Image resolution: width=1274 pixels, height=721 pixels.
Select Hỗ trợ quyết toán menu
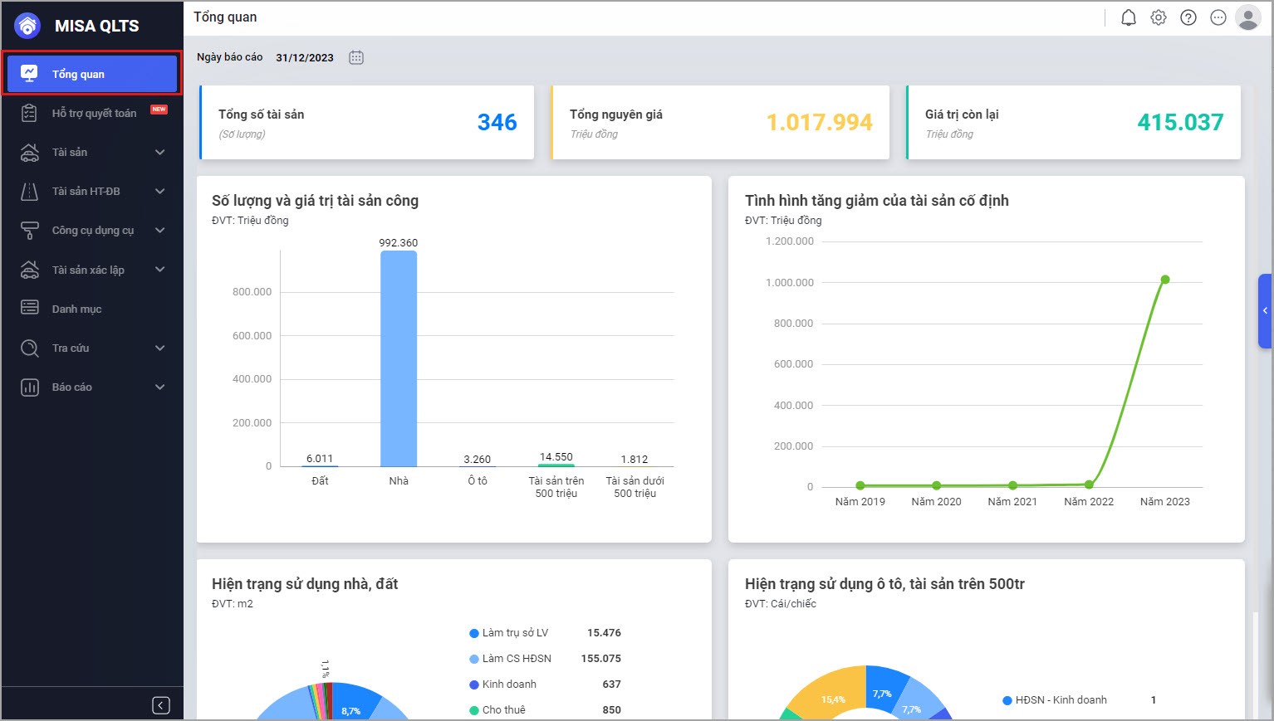click(94, 114)
